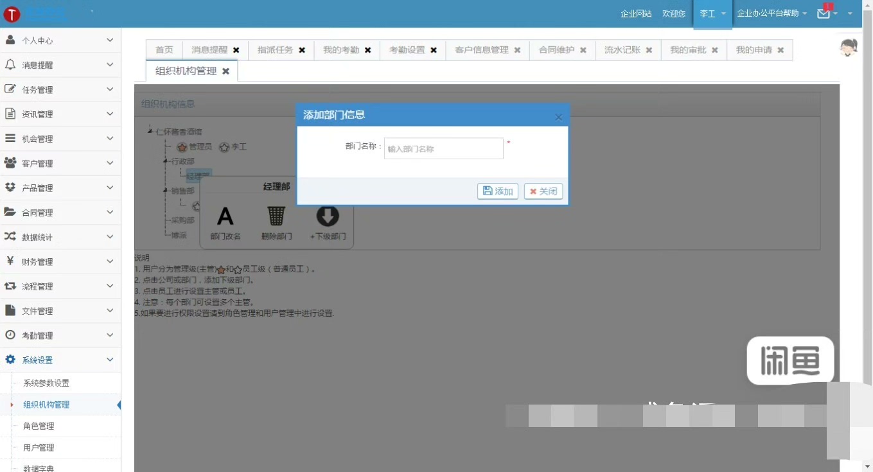Close the 添加部门信息 dialog with X
Viewport: 873px width, 472px height.
pyautogui.click(x=558, y=117)
